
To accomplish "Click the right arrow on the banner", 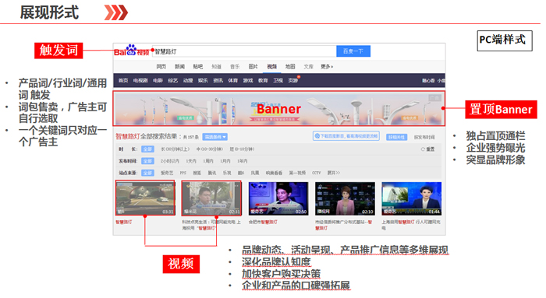I will 435,115.
